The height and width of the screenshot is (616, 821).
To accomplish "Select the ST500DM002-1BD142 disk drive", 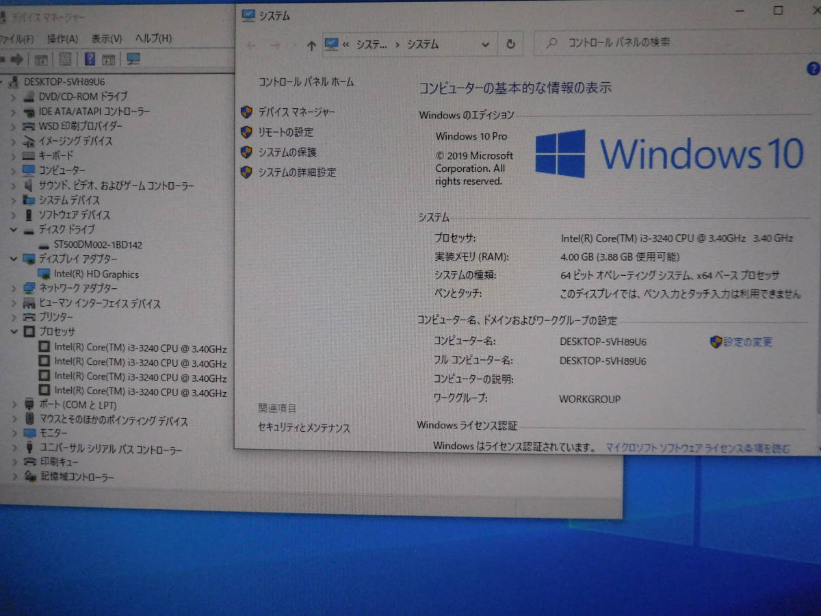I will pyautogui.click(x=98, y=244).
